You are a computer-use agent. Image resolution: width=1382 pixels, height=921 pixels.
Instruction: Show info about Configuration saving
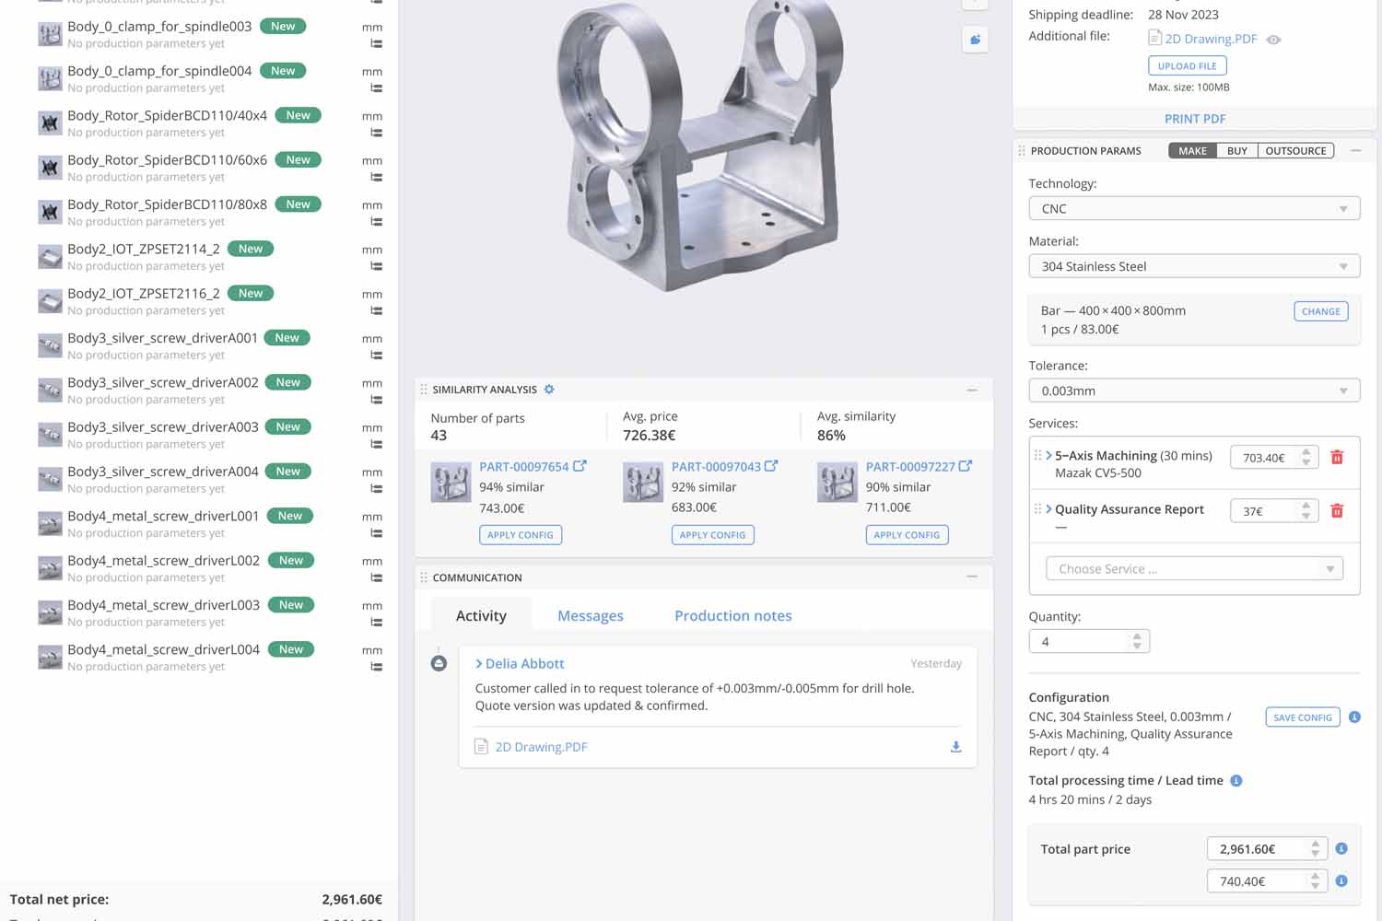(x=1354, y=717)
